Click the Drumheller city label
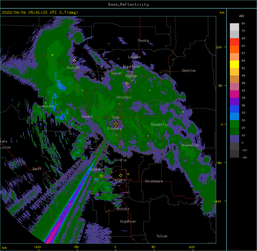The height and width of the screenshot is (251, 257). (190, 145)
